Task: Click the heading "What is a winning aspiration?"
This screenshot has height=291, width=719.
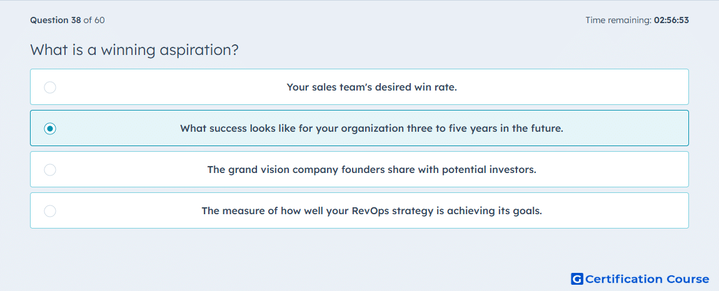Action: [134, 50]
